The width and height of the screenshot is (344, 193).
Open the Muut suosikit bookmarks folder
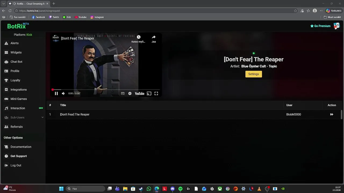[x=332, y=17]
